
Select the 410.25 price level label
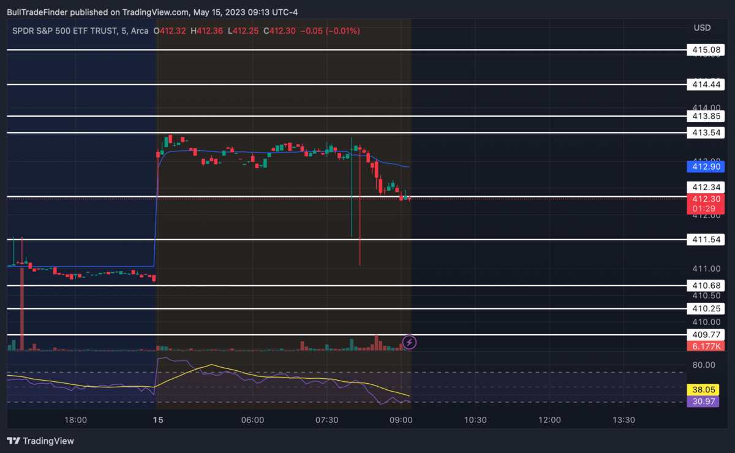(x=706, y=308)
